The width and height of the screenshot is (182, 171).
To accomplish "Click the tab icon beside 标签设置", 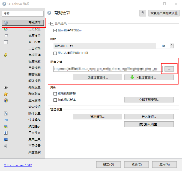I will pos(6,36).
